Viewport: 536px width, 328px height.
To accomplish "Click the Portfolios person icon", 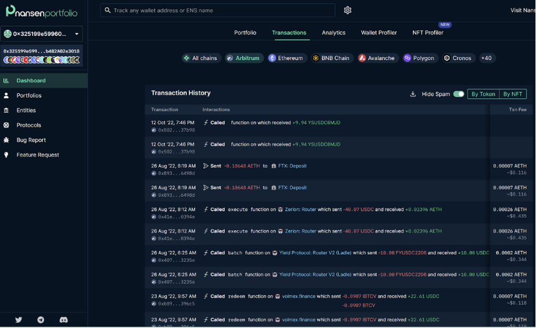I will point(6,96).
